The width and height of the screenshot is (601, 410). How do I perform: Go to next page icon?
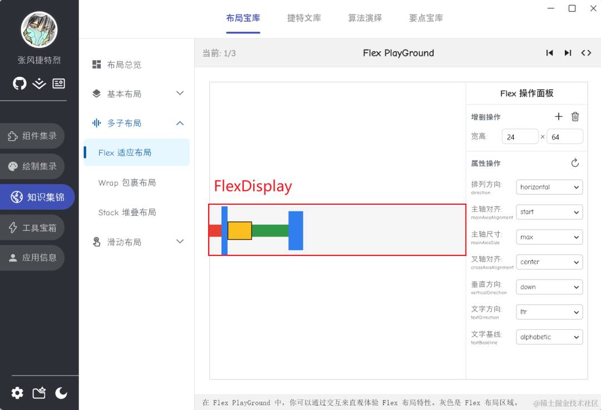tap(568, 53)
